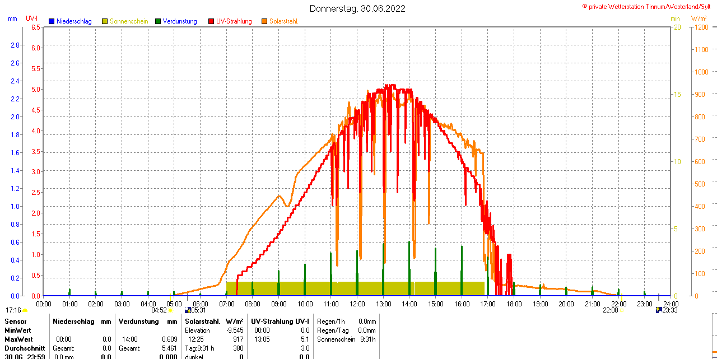Click the yellow Sonnenschein duration bar
717x359 pixels.
(355, 288)
